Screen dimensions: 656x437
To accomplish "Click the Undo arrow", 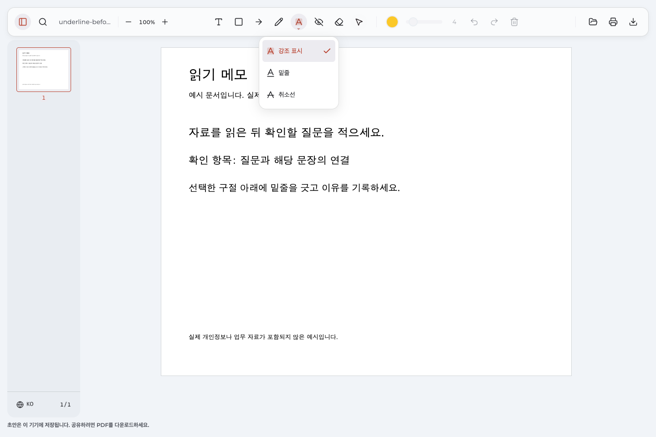I will pos(474,22).
